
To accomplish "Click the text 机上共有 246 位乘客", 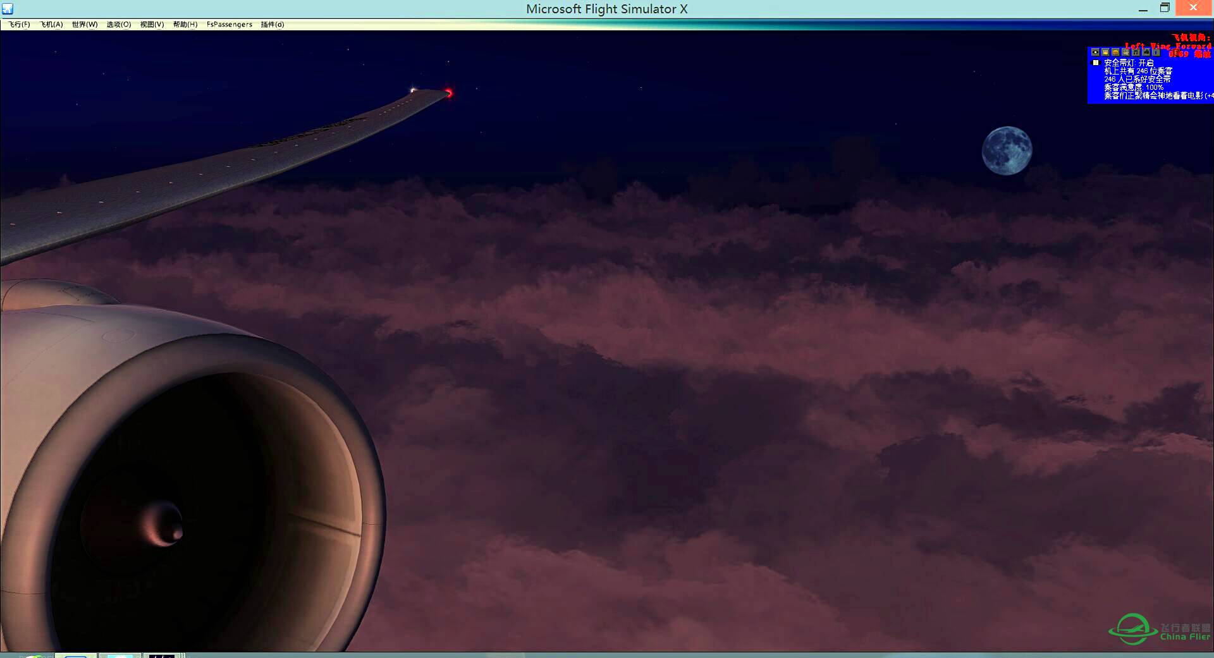I will (x=1138, y=71).
